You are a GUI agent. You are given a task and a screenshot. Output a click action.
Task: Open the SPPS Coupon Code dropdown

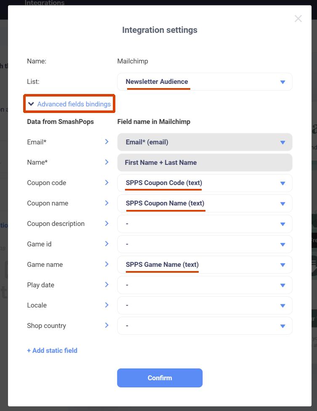coord(205,183)
